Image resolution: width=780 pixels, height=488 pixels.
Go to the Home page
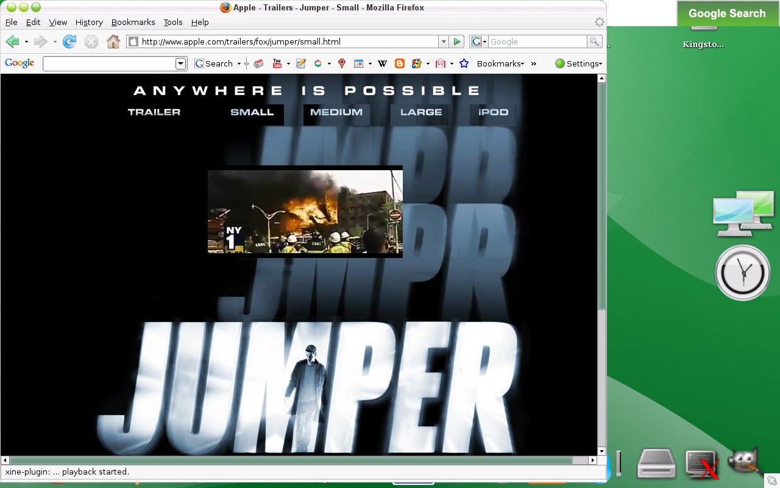(x=113, y=41)
